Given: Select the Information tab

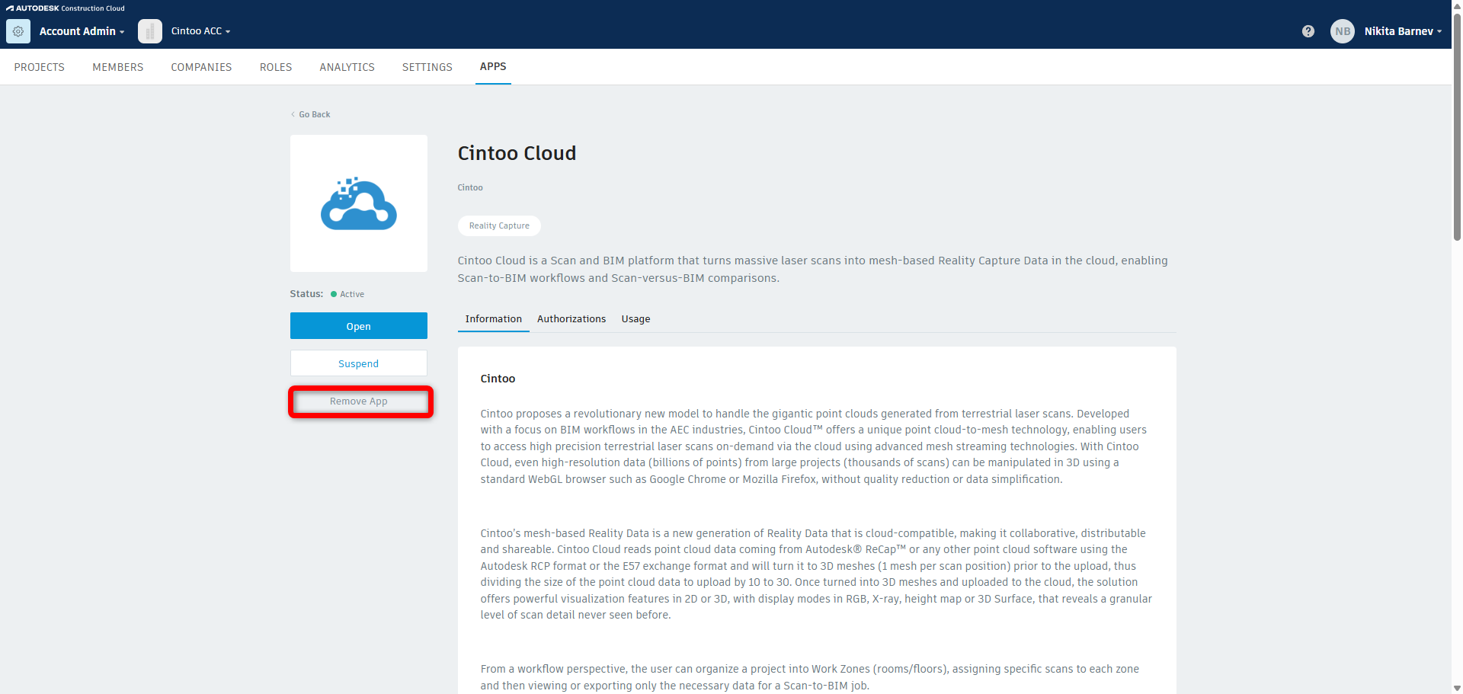Looking at the screenshot, I should 494,319.
